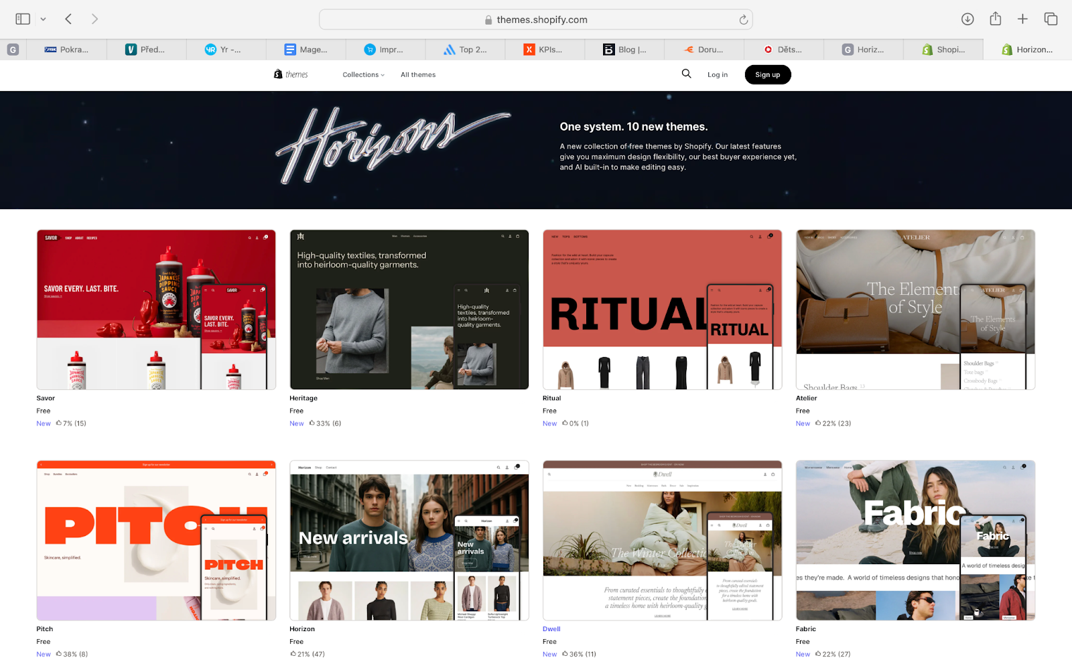Switch to the Horiz... tab
Screen dimensions: 1072x670
[x=863, y=50]
